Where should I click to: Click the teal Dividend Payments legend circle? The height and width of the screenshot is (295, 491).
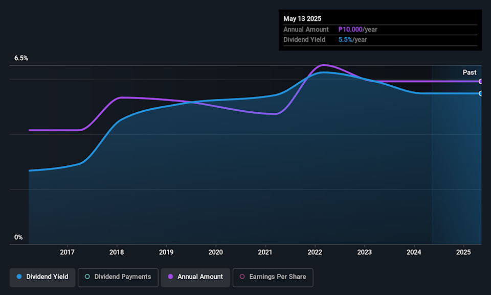[87, 277]
